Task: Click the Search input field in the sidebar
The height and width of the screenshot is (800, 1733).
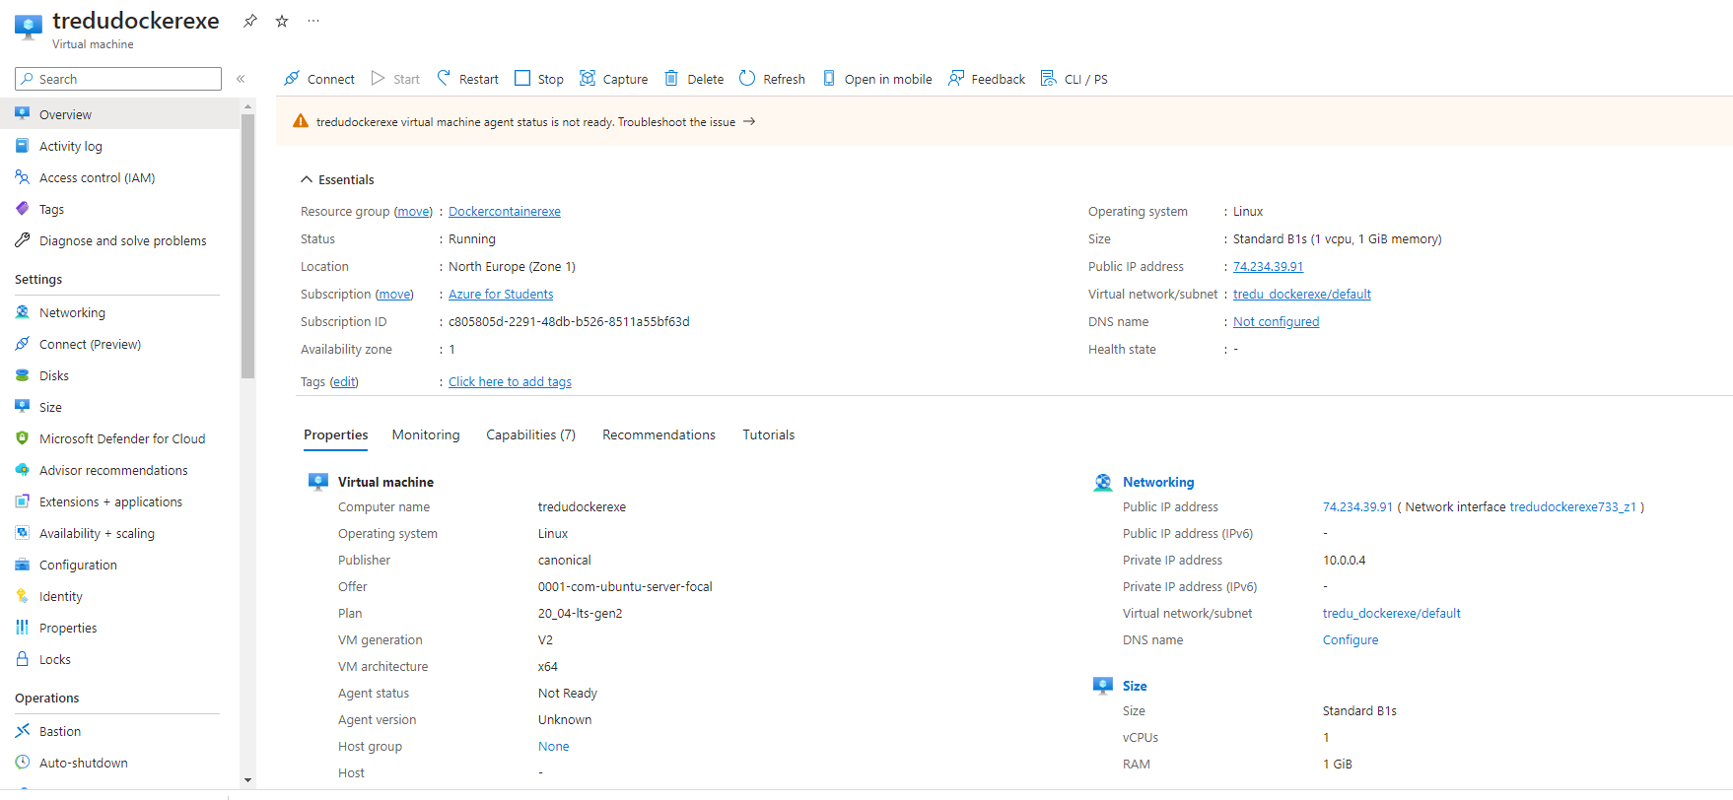Action: 118,79
